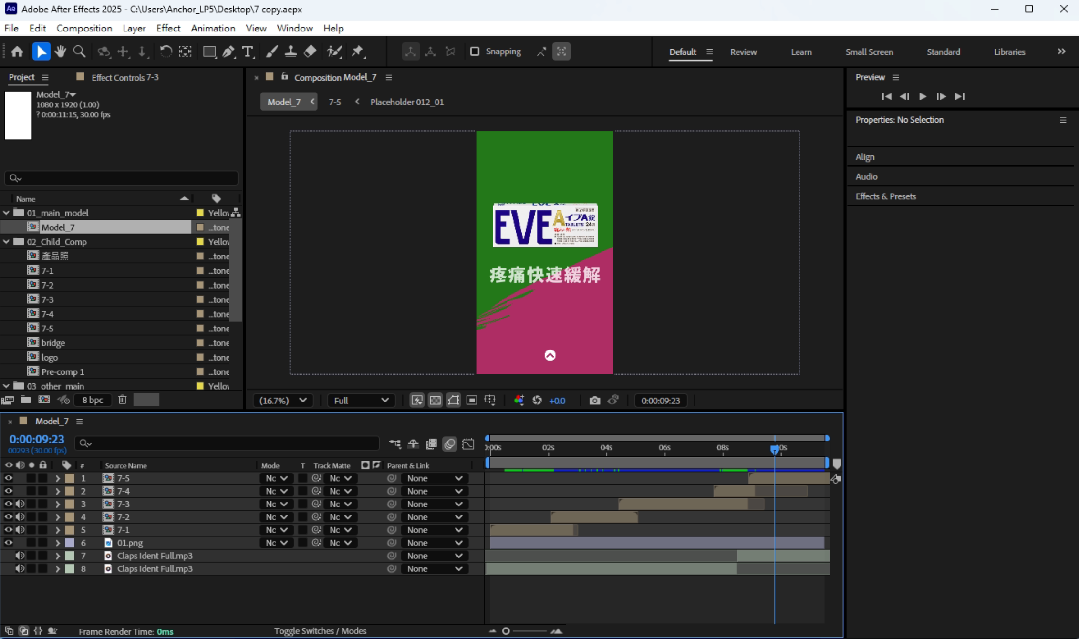Select the Brush tool

[x=271, y=52]
